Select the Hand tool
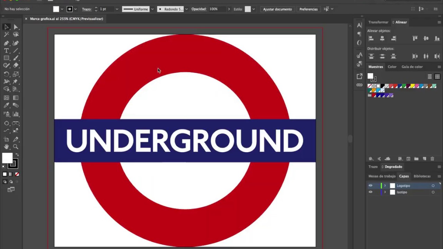 [x=7, y=147]
